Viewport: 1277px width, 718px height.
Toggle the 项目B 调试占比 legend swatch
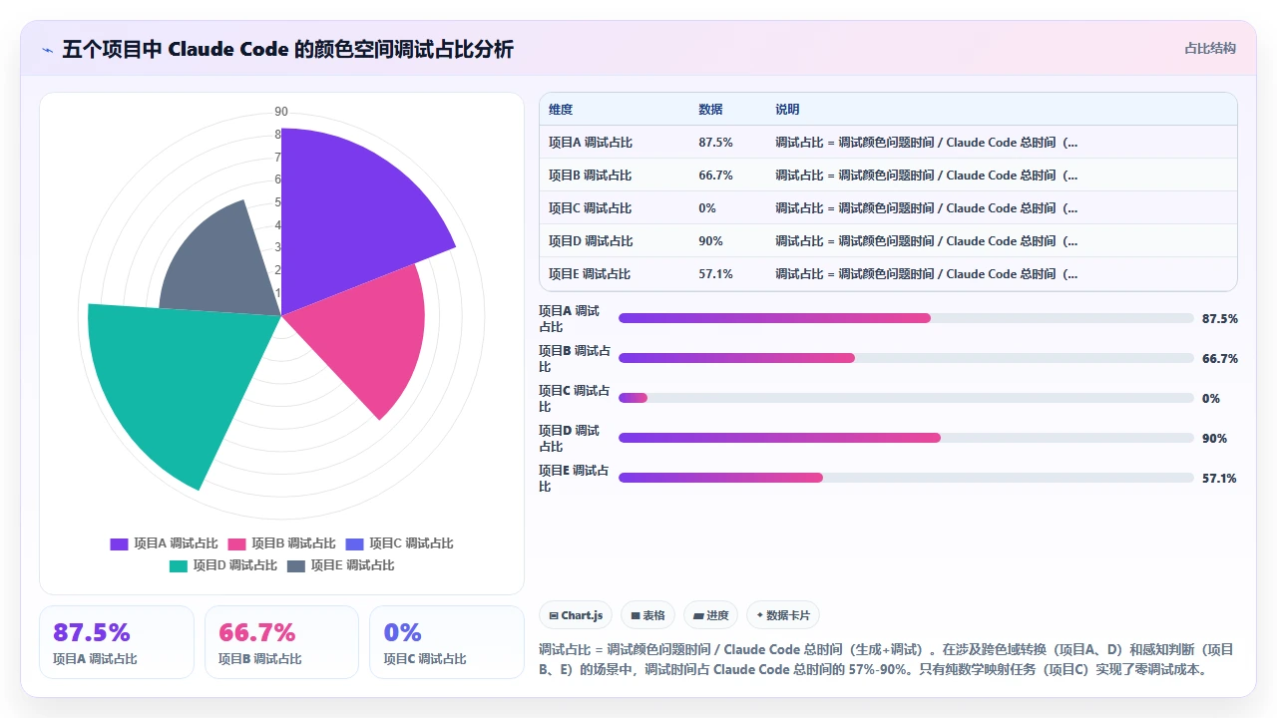236,543
